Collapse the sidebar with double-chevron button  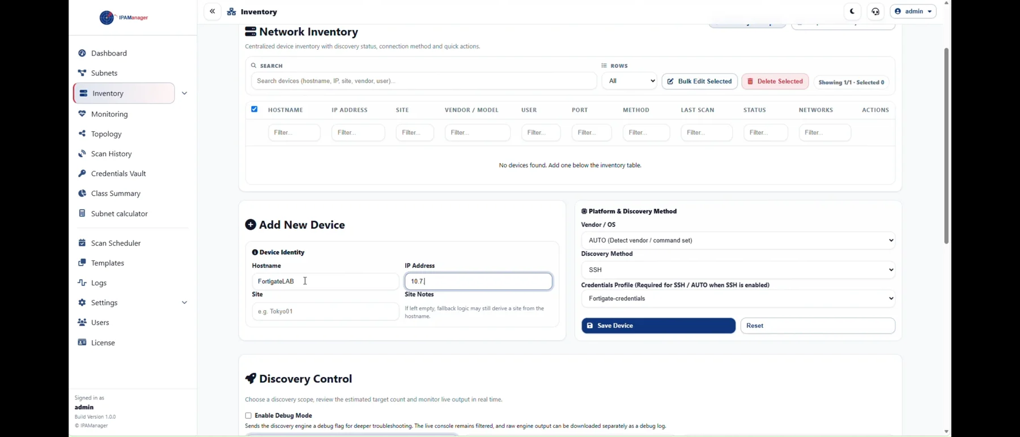[212, 11]
